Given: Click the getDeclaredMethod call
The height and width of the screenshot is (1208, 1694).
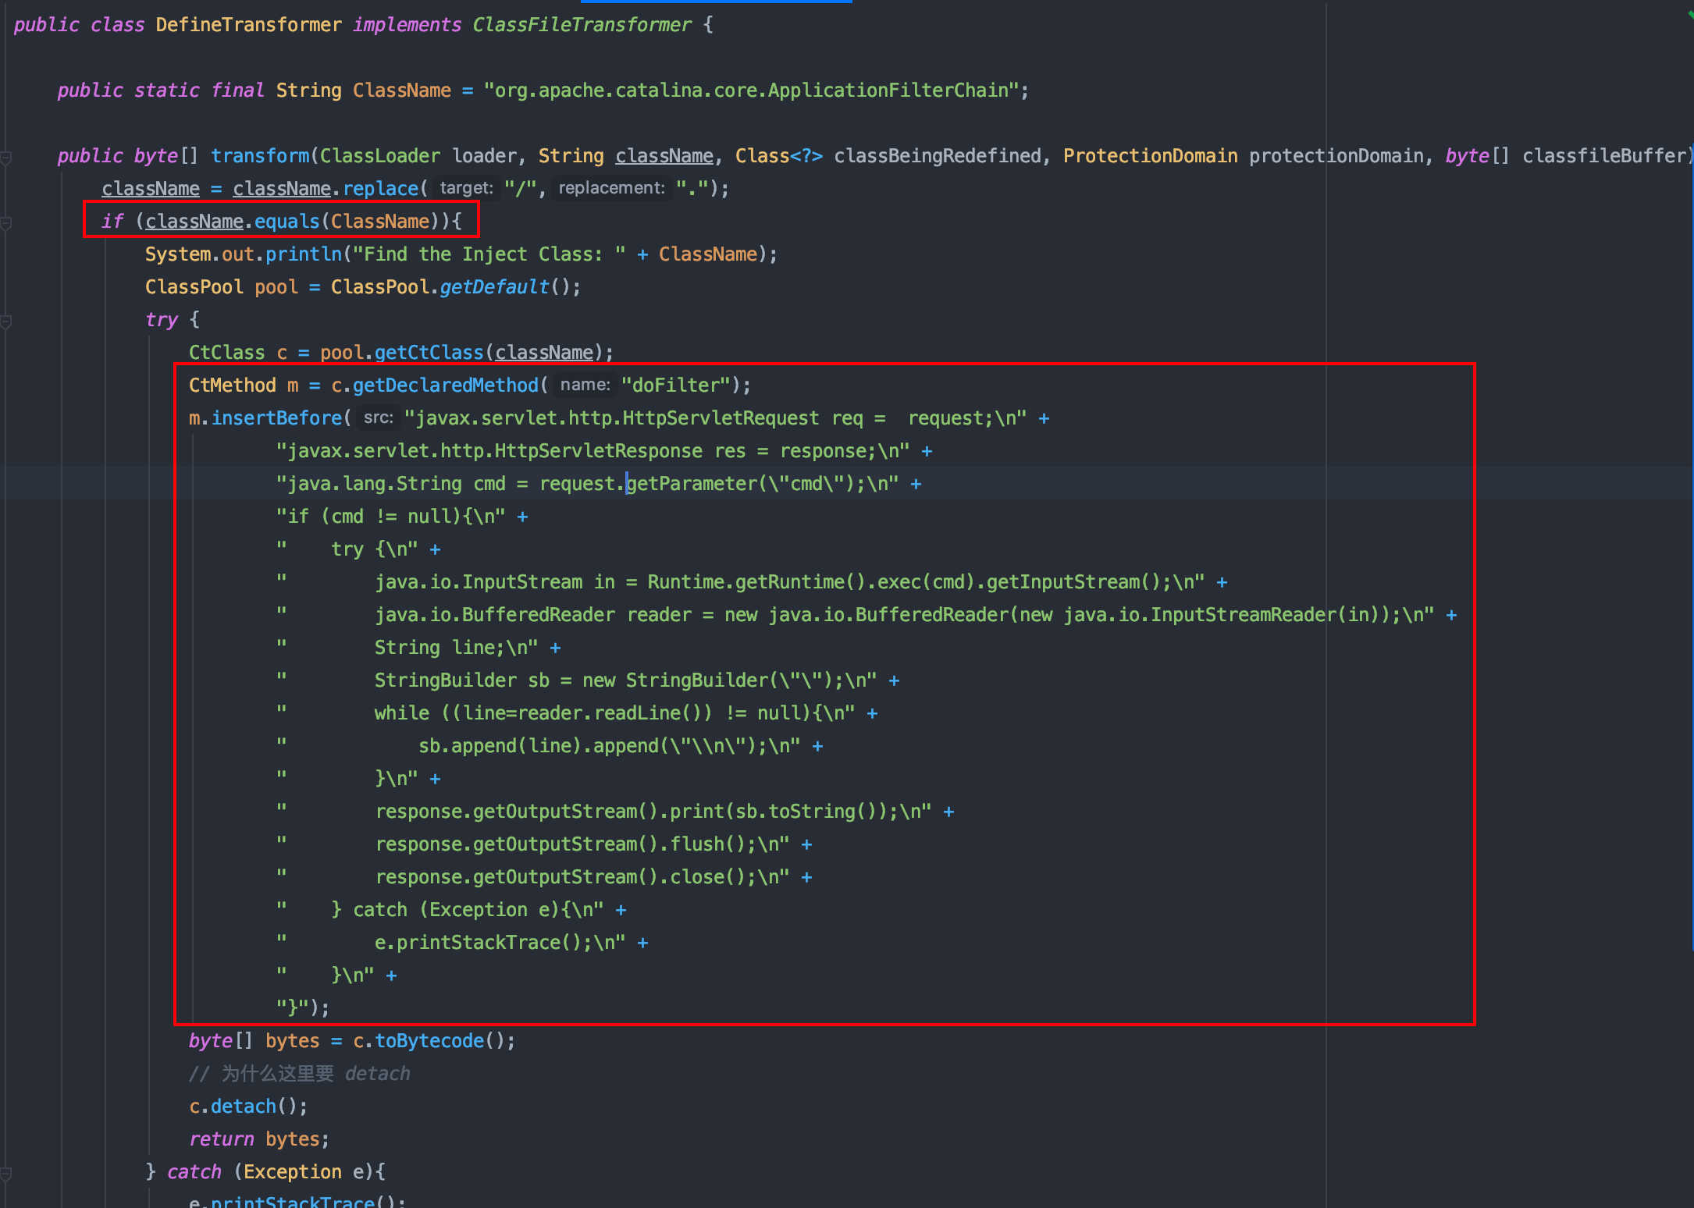Looking at the screenshot, I should pyautogui.click(x=445, y=385).
